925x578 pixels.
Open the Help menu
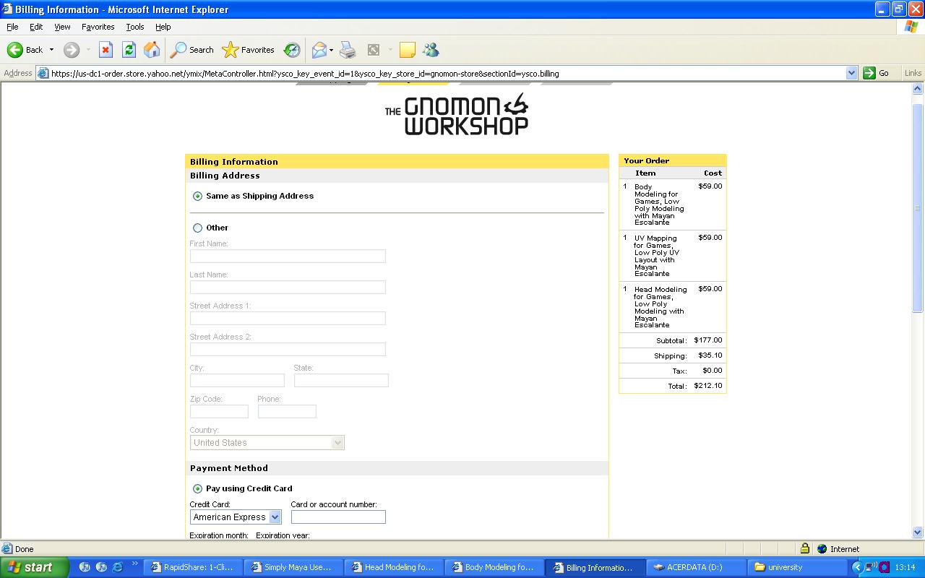pyautogui.click(x=163, y=27)
